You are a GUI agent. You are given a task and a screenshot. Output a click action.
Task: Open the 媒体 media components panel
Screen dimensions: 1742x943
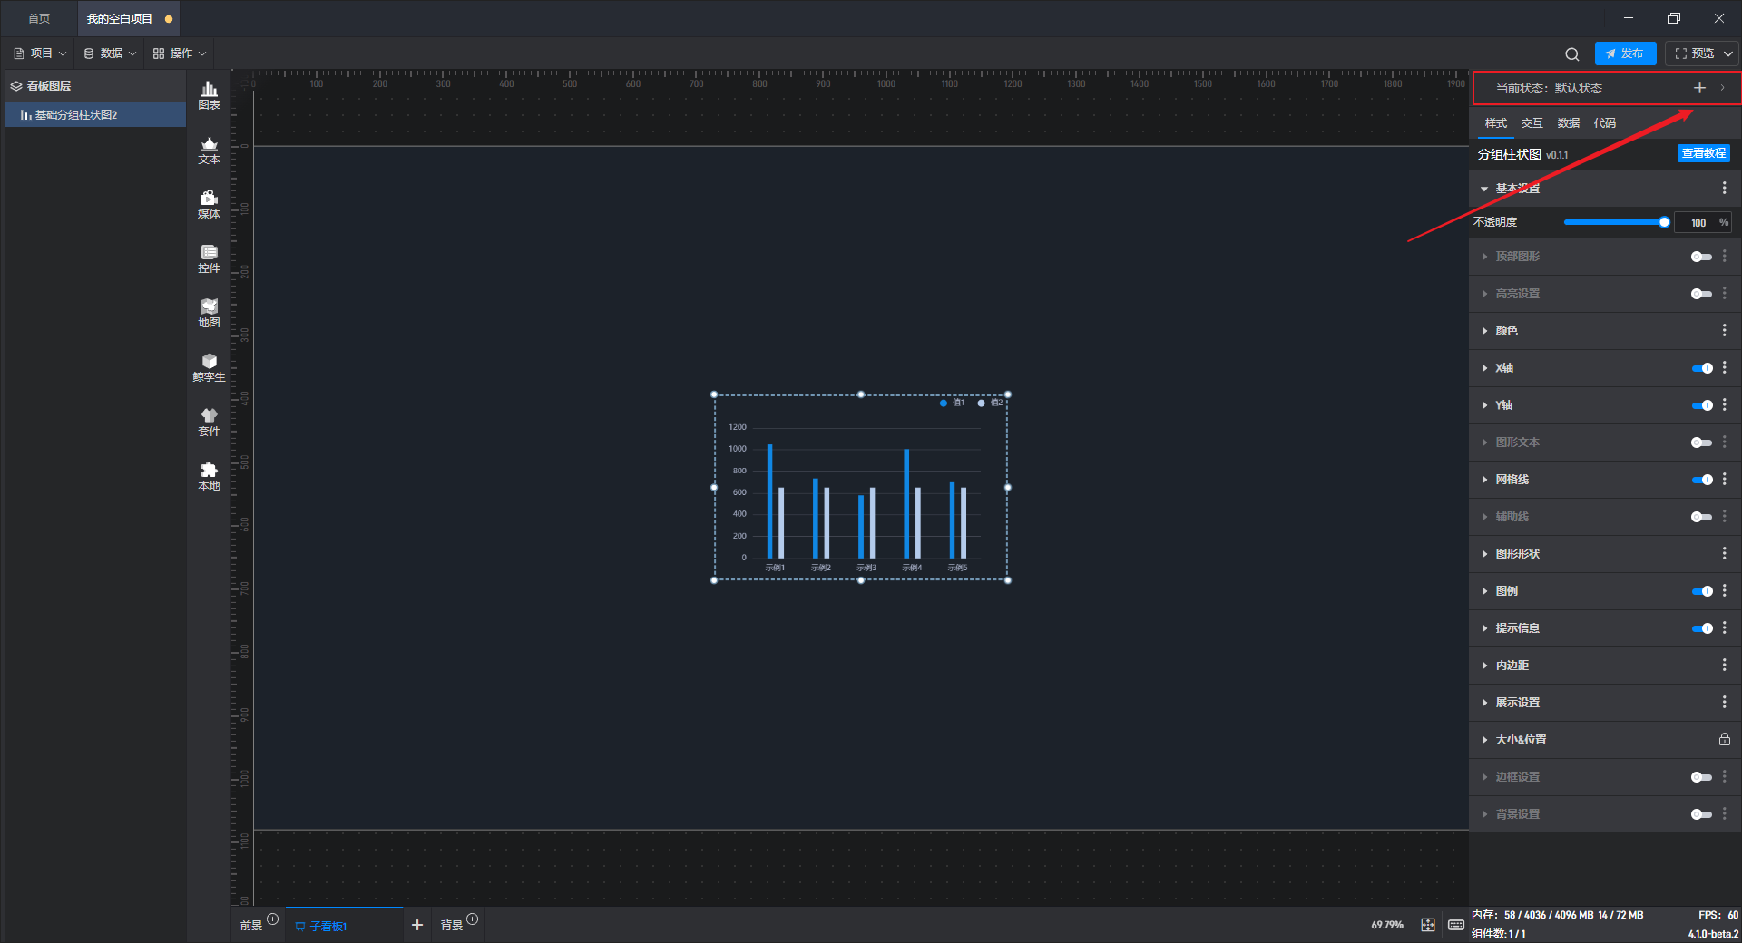point(209,204)
